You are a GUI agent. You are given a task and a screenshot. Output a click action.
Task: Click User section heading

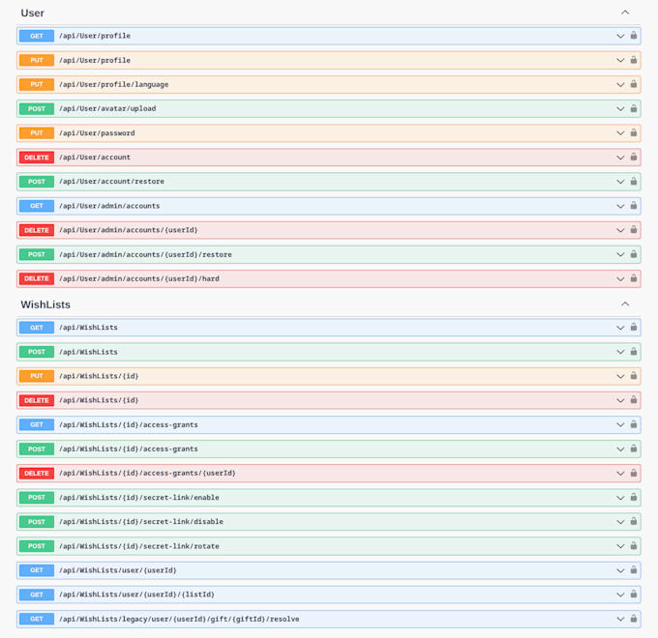32,13
